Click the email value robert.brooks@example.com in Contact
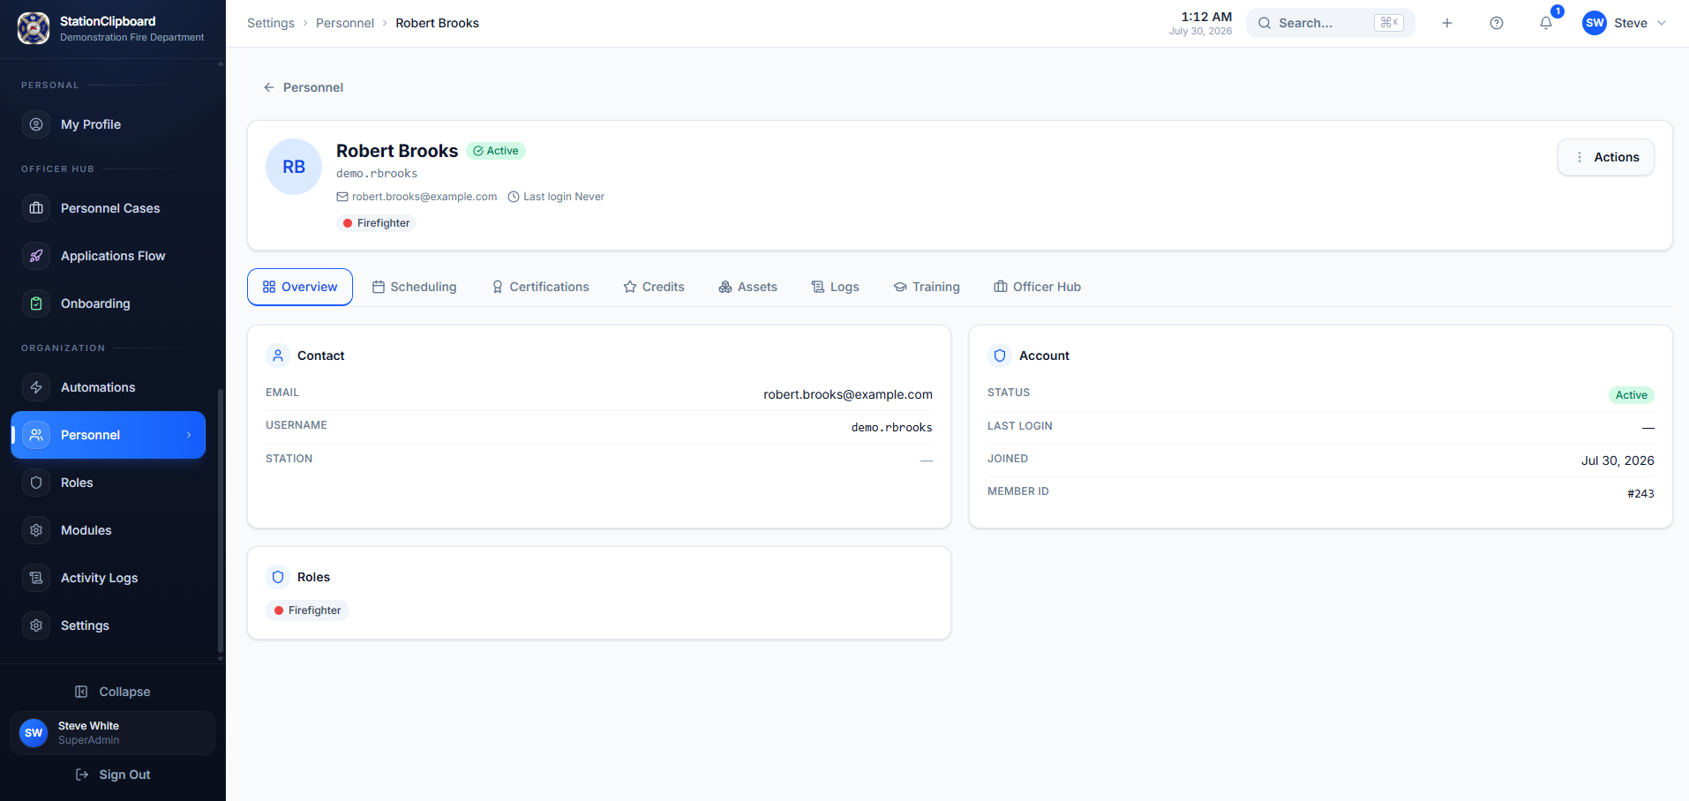Image resolution: width=1689 pixels, height=801 pixels. pyautogui.click(x=848, y=394)
